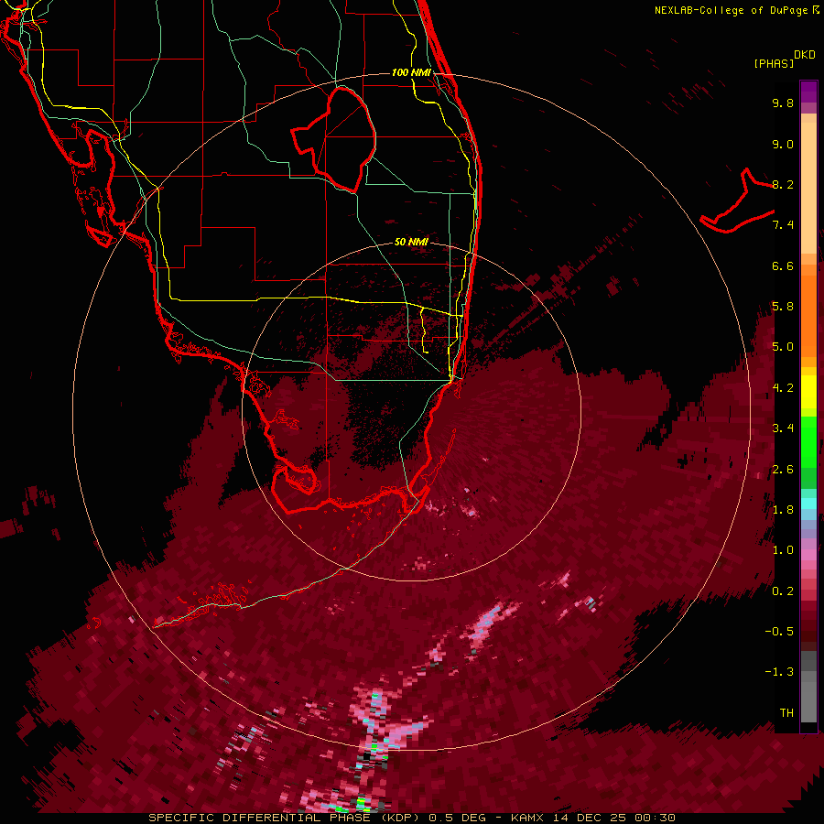The height and width of the screenshot is (824, 824).
Task: Click the 5.0 value on the color scale
Action: 783,347
